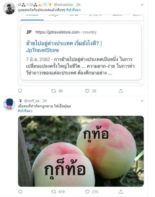Open the @nnff_kk tweet options chevron
The width and height of the screenshot is (155, 197).
[x=142, y=101]
